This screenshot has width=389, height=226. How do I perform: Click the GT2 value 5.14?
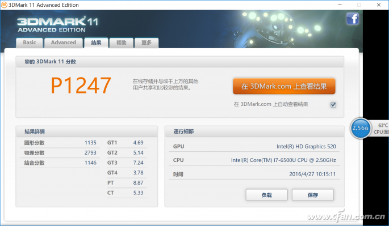[138, 153]
